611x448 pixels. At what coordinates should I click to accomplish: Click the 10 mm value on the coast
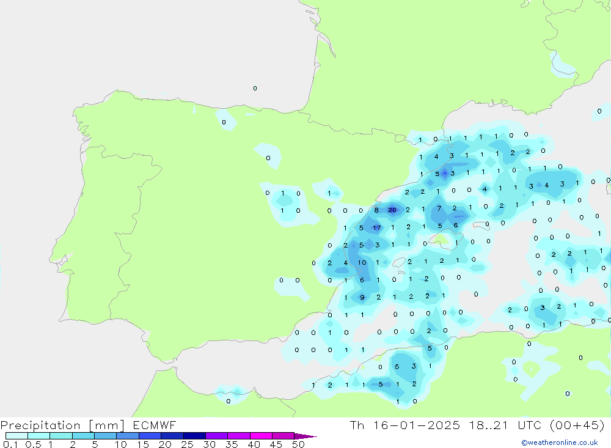(x=362, y=263)
